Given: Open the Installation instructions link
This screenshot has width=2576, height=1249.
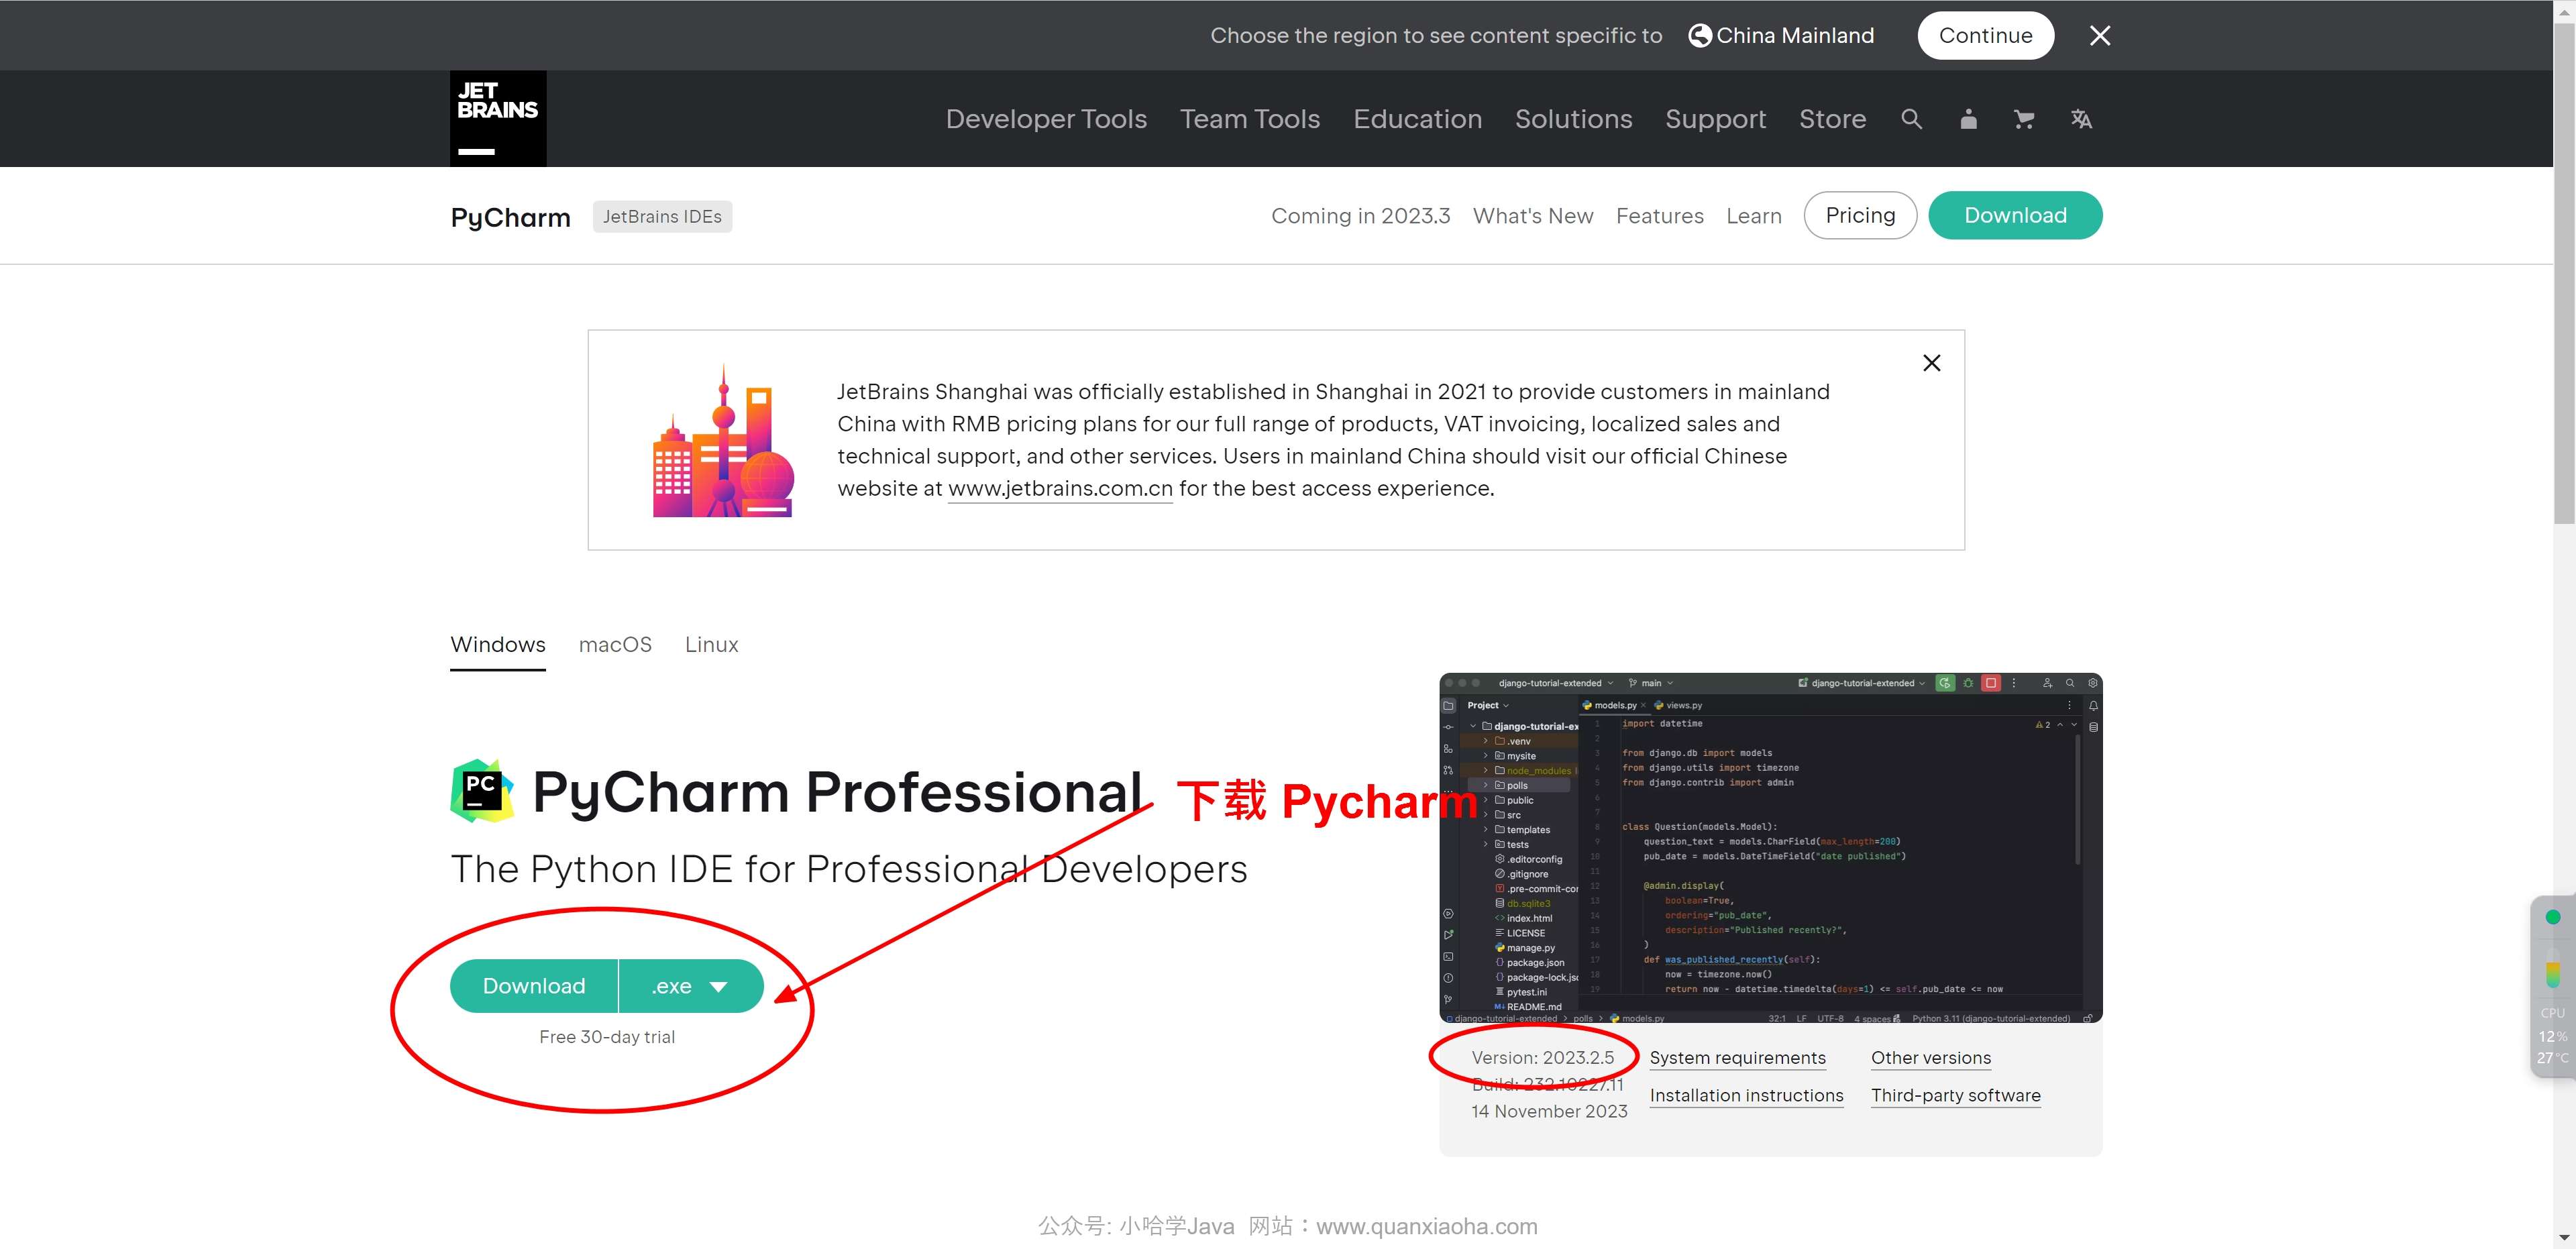Looking at the screenshot, I should coord(1746,1096).
